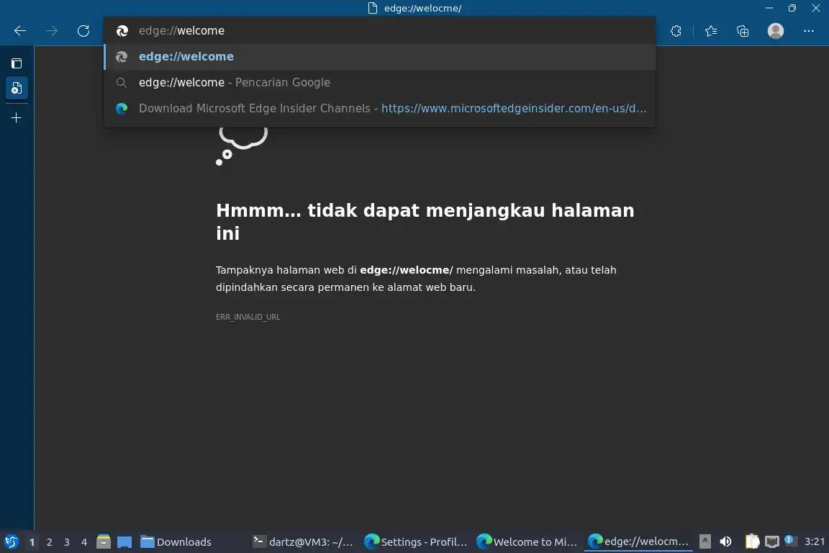Viewport: 829px width, 553px height.
Task: Close the Edge window
Action: click(x=816, y=8)
